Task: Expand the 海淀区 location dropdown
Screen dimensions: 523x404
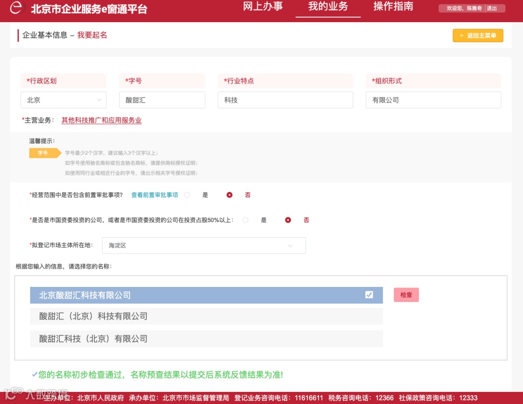Action: point(204,246)
